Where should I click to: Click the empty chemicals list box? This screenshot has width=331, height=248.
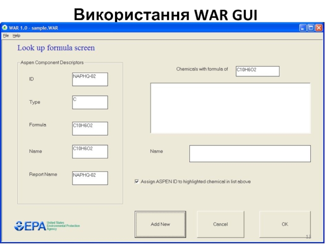(x=230, y=108)
